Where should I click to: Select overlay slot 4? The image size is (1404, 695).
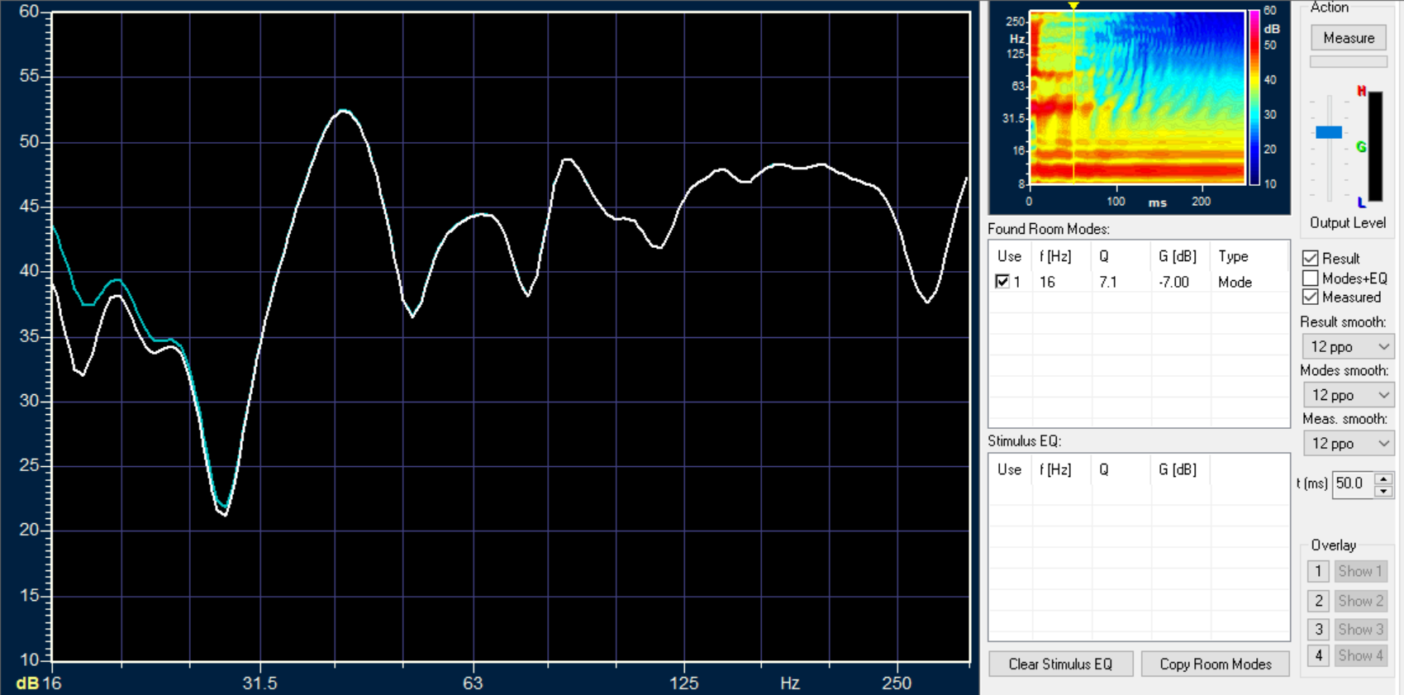[1318, 655]
